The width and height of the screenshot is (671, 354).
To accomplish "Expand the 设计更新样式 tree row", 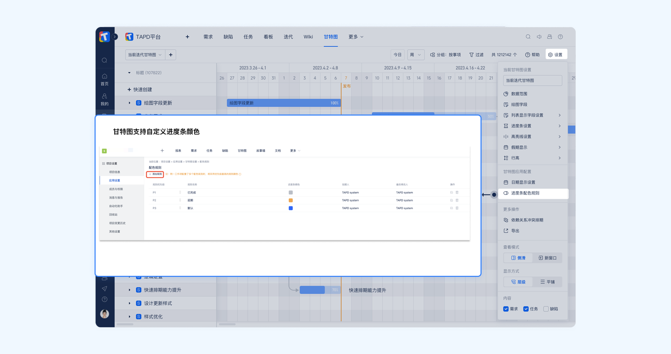I will (129, 303).
